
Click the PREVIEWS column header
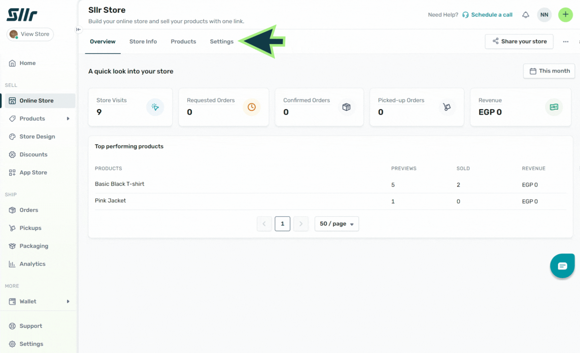[404, 168]
